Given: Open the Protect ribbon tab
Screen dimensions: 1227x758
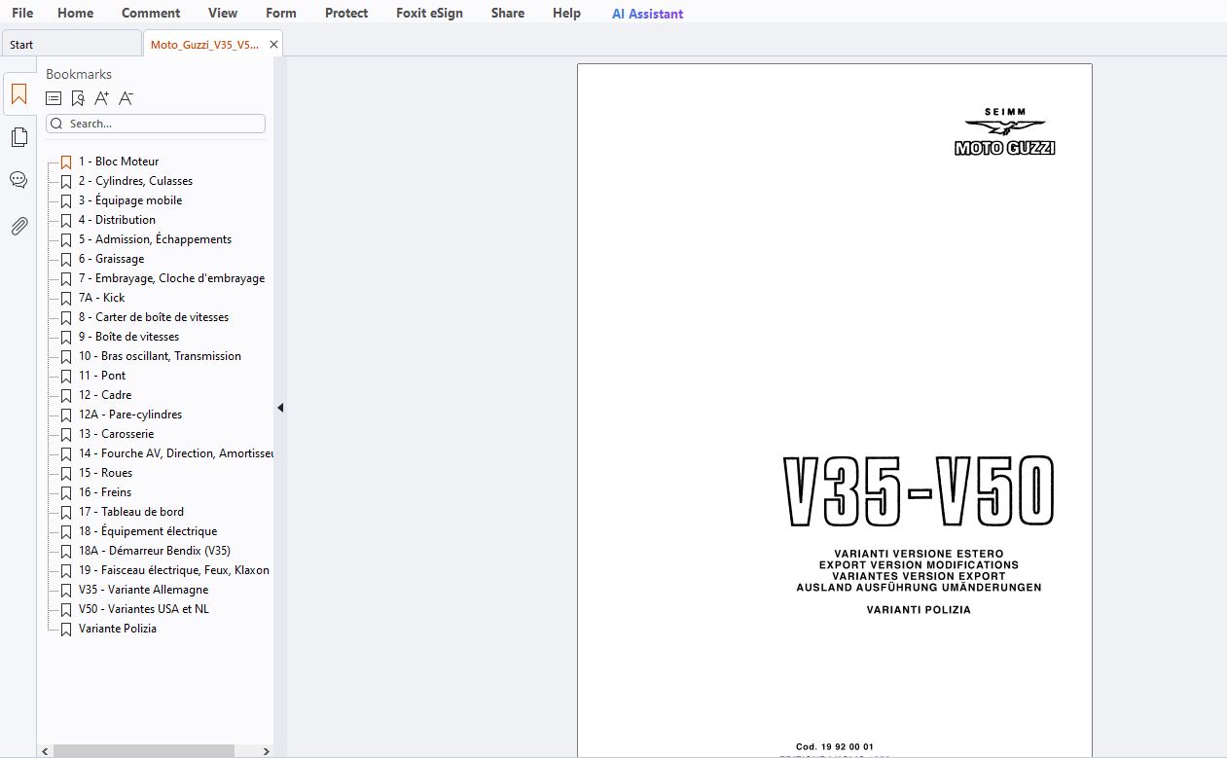Looking at the screenshot, I should tap(346, 13).
